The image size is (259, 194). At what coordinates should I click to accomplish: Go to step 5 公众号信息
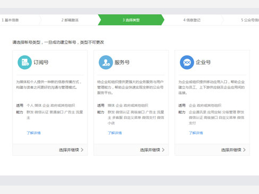tap(250, 20)
